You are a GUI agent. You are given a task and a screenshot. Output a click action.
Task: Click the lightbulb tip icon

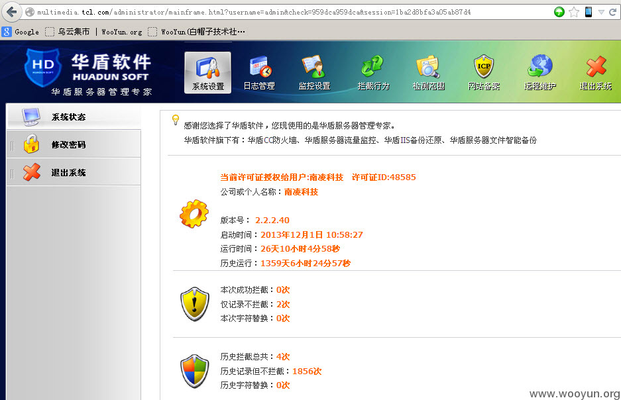pos(176,120)
